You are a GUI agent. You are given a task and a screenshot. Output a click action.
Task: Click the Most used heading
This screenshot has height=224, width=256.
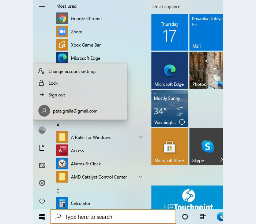66,6
